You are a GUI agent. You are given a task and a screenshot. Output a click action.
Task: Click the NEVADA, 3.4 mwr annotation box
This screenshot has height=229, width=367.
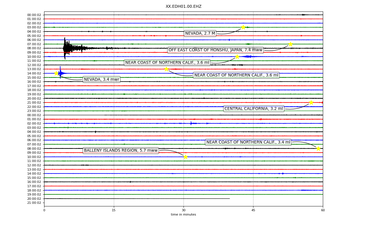pyautogui.click(x=101, y=80)
